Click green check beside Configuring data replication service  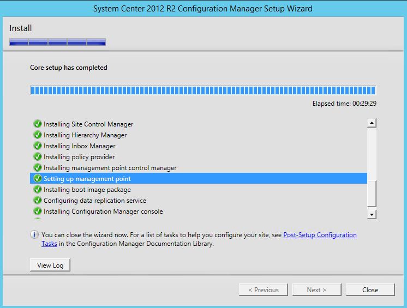tap(38, 200)
